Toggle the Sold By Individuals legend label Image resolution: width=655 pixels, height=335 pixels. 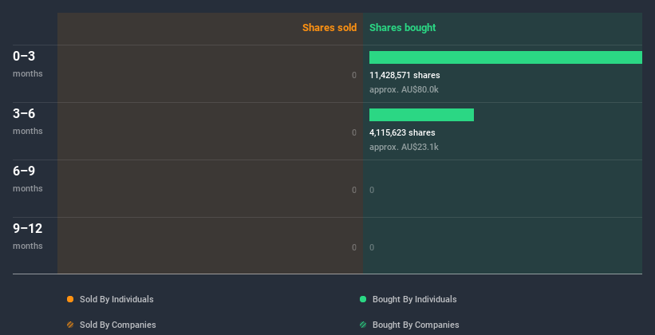(116, 299)
